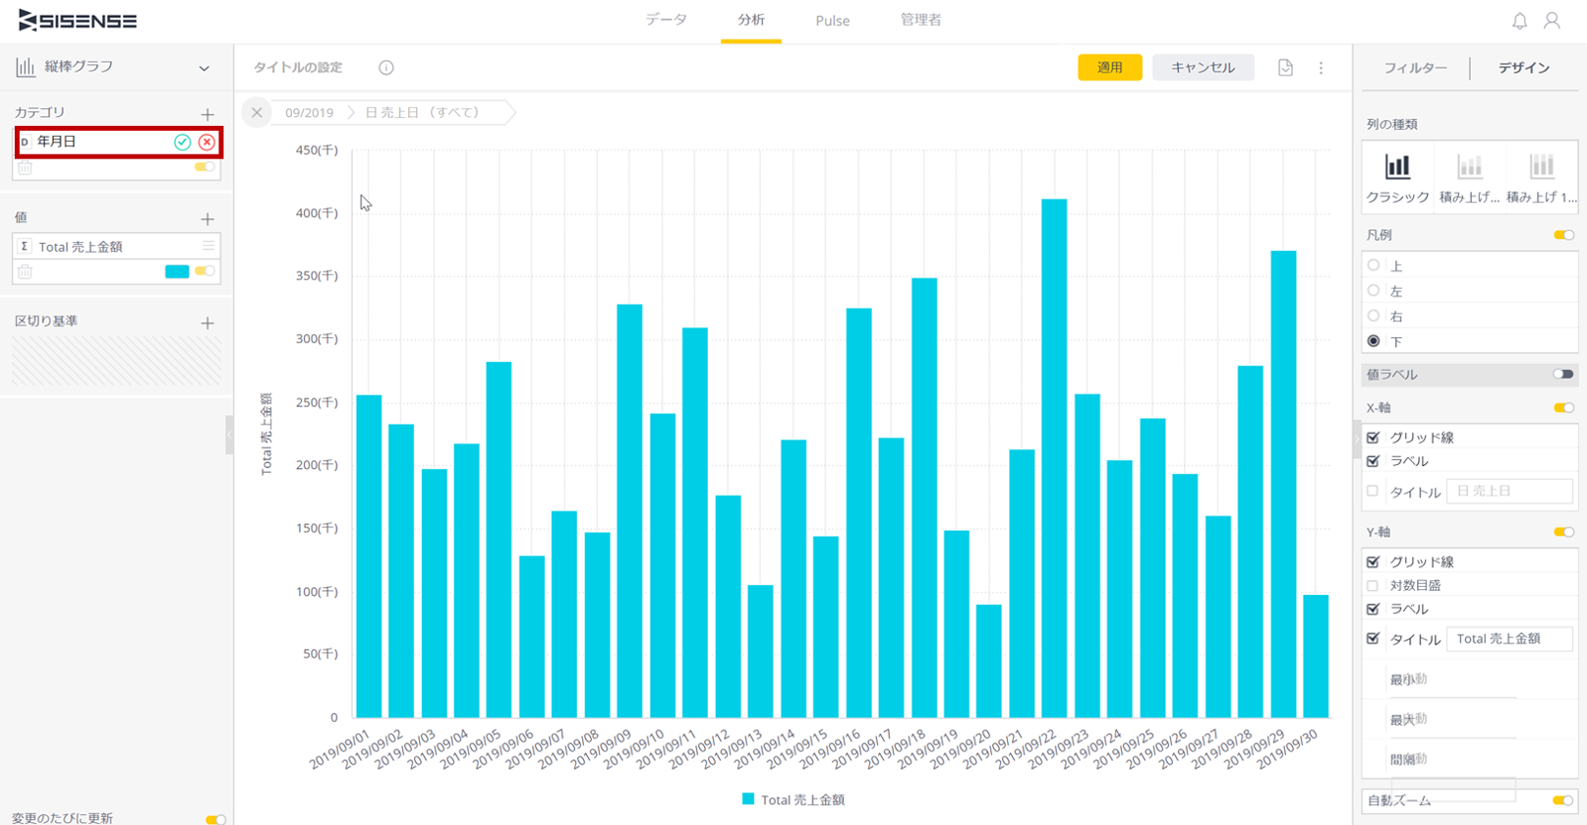Select legend position 右
The image size is (1587, 825).
click(1374, 316)
